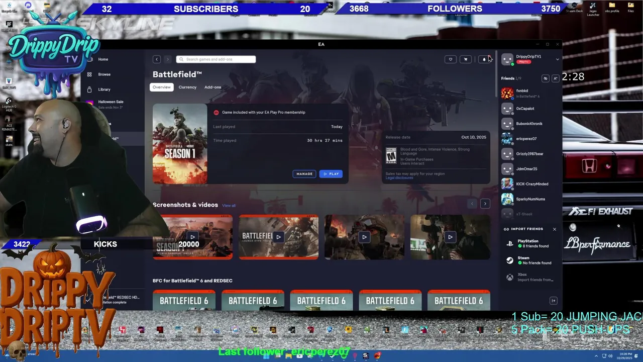Click the Windows Start button on taskbar
This screenshot has width=643, height=362.
coord(267,356)
